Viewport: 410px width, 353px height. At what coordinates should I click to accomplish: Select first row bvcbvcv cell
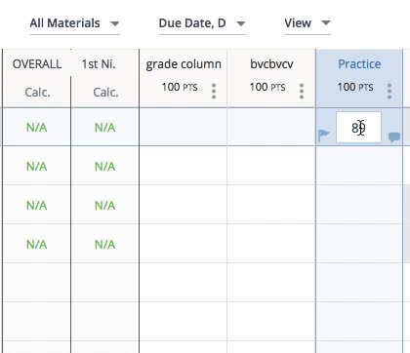[x=271, y=127]
